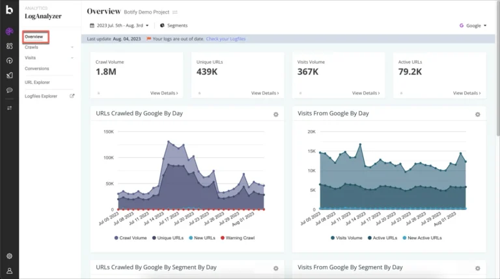Toggle the Visits Volume legend series
This screenshot has width=500, height=279.
point(346,238)
